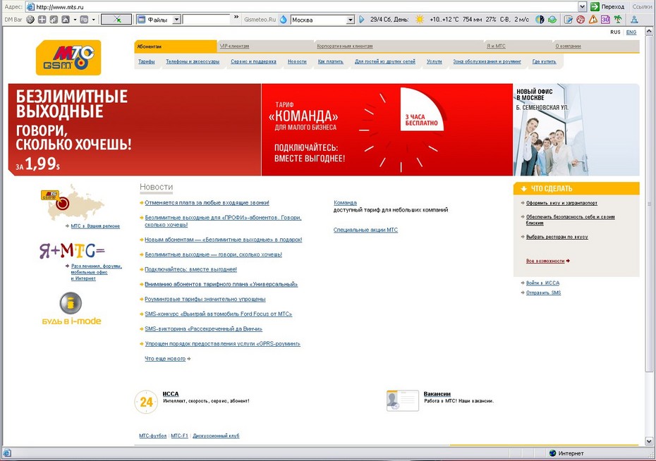This screenshot has width=656, height=461.
Task: Open Телефоны и аксессуары menu item
Action: tap(193, 61)
